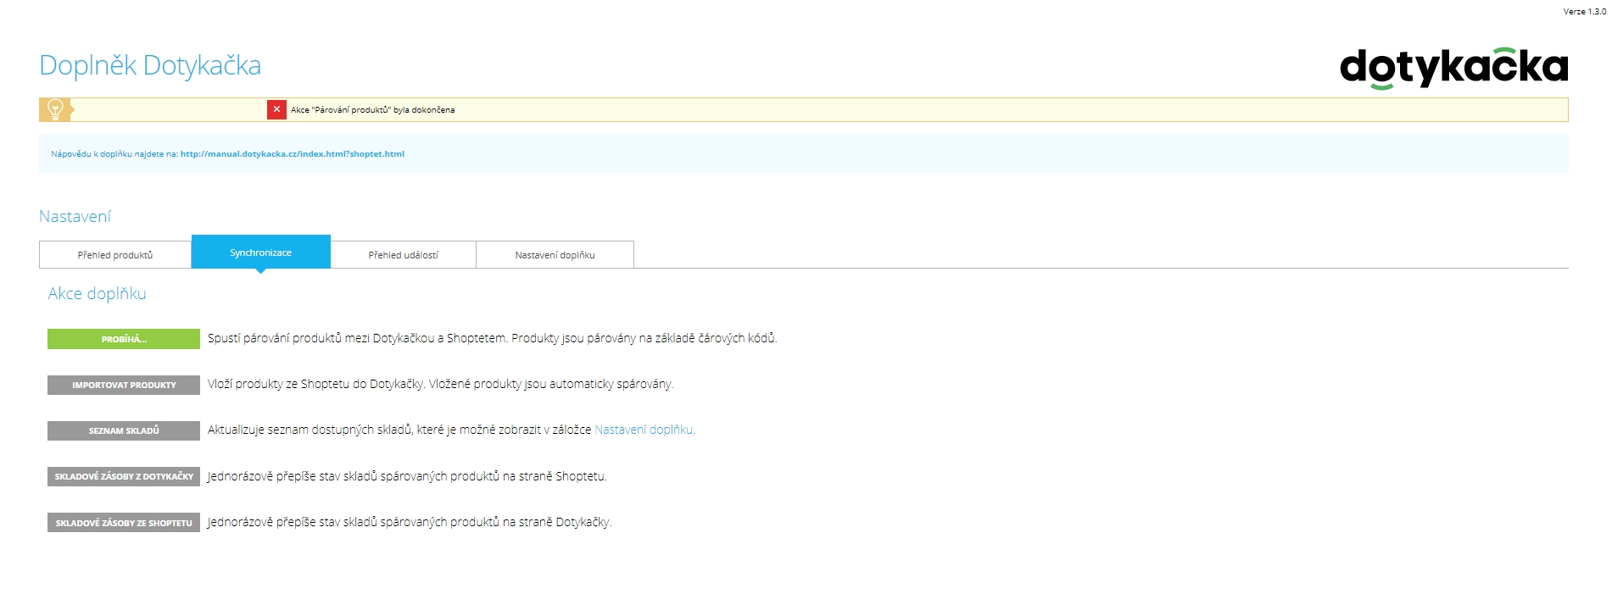Click the 'Spustí párování produktů' description

tap(493, 338)
